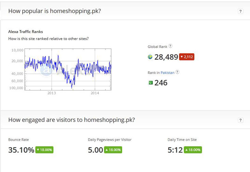
Task: Open the Pakistan country link
Action: [168, 73]
